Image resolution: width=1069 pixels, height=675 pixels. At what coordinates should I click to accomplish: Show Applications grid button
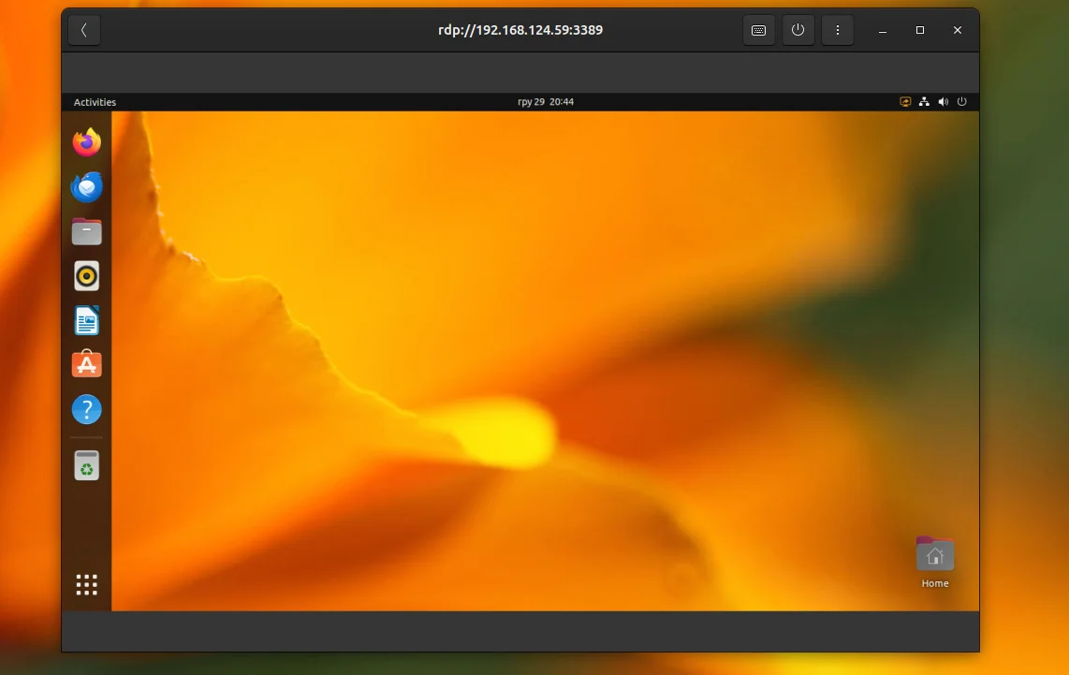coord(86,584)
